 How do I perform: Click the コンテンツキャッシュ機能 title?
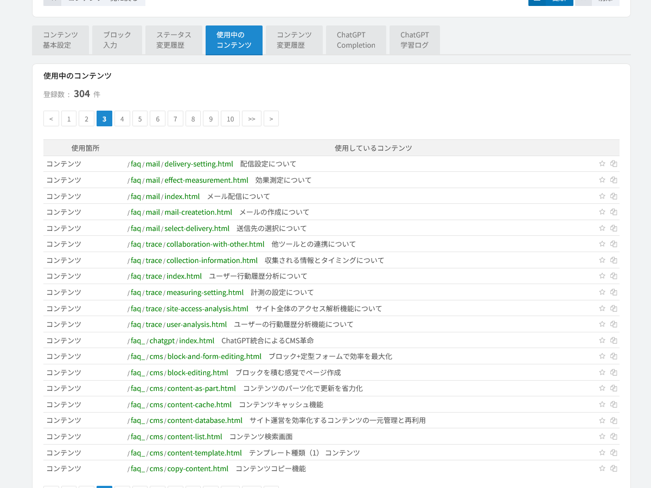pyautogui.click(x=281, y=404)
